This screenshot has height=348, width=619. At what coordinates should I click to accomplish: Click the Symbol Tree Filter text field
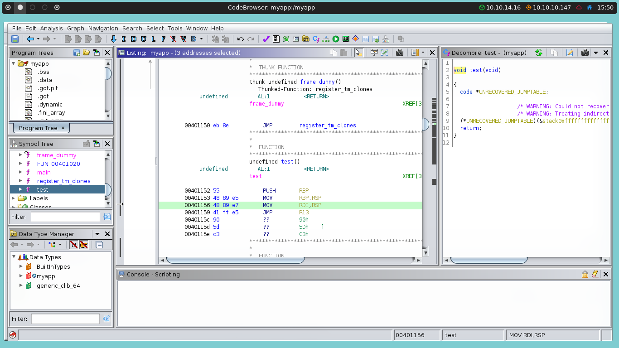(65, 217)
